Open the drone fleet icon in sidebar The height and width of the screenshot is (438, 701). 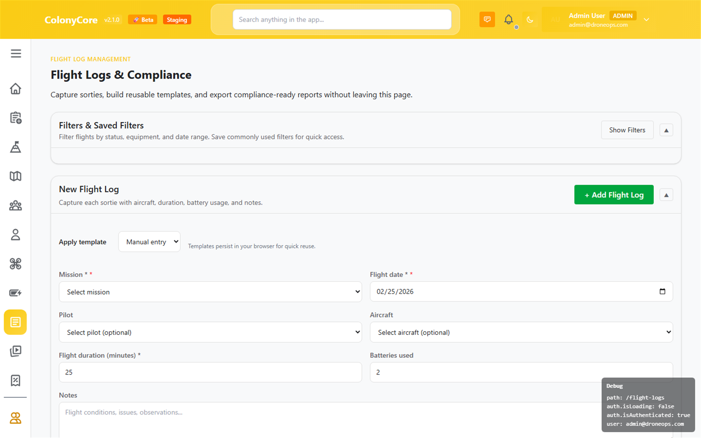pyautogui.click(x=16, y=264)
